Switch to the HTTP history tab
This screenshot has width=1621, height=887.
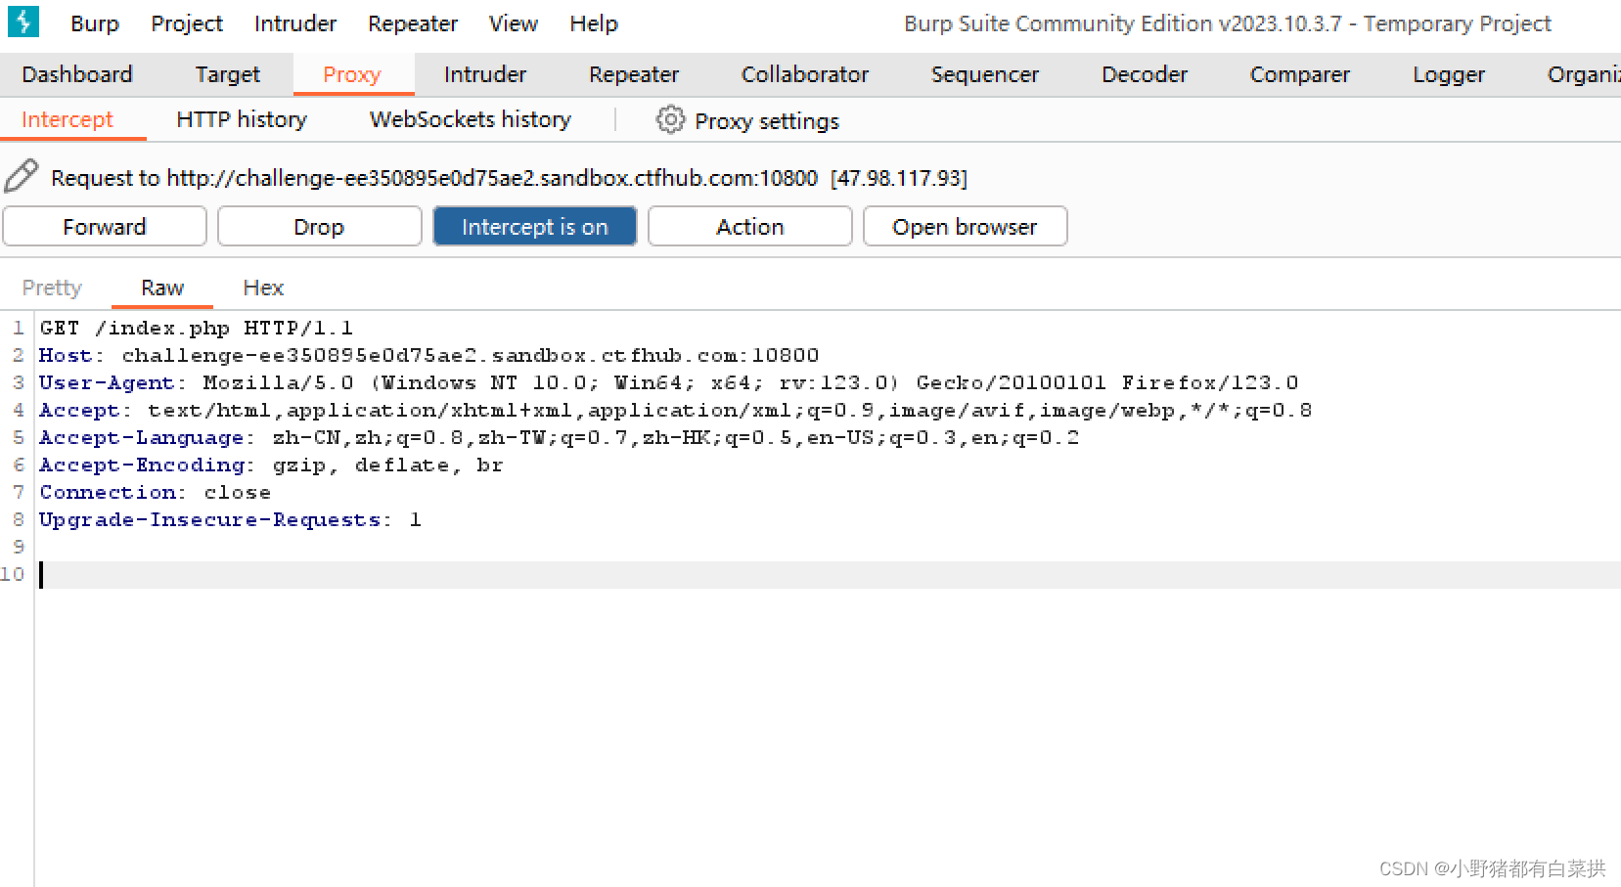[240, 118]
